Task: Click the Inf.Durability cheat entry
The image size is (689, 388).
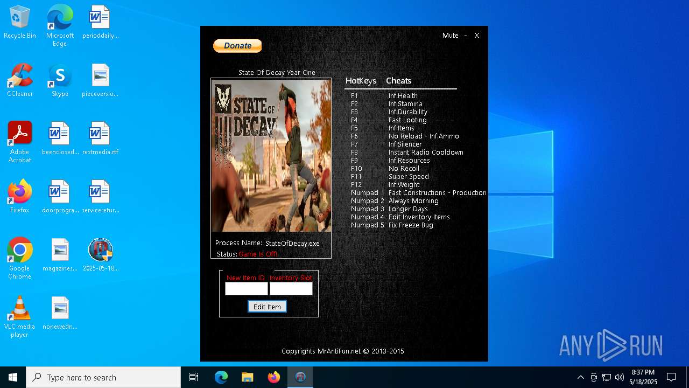Action: 407,112
